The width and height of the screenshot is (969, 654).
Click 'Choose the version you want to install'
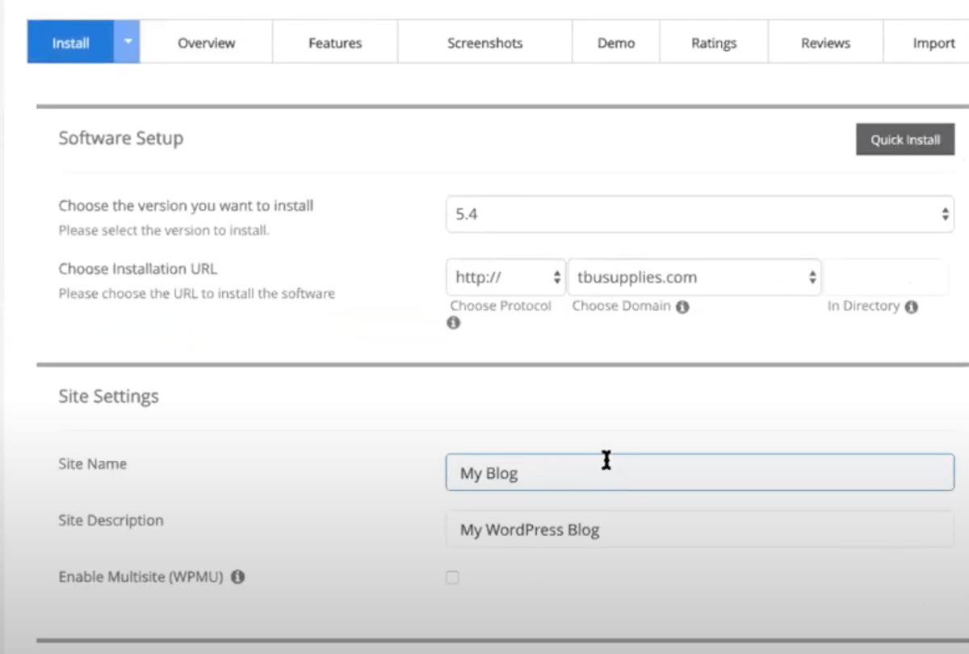tap(186, 206)
